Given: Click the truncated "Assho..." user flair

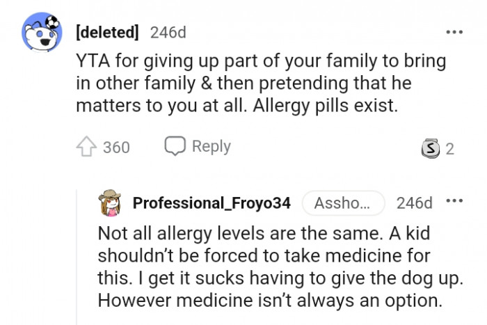Looking at the screenshot, I should pos(342,203).
